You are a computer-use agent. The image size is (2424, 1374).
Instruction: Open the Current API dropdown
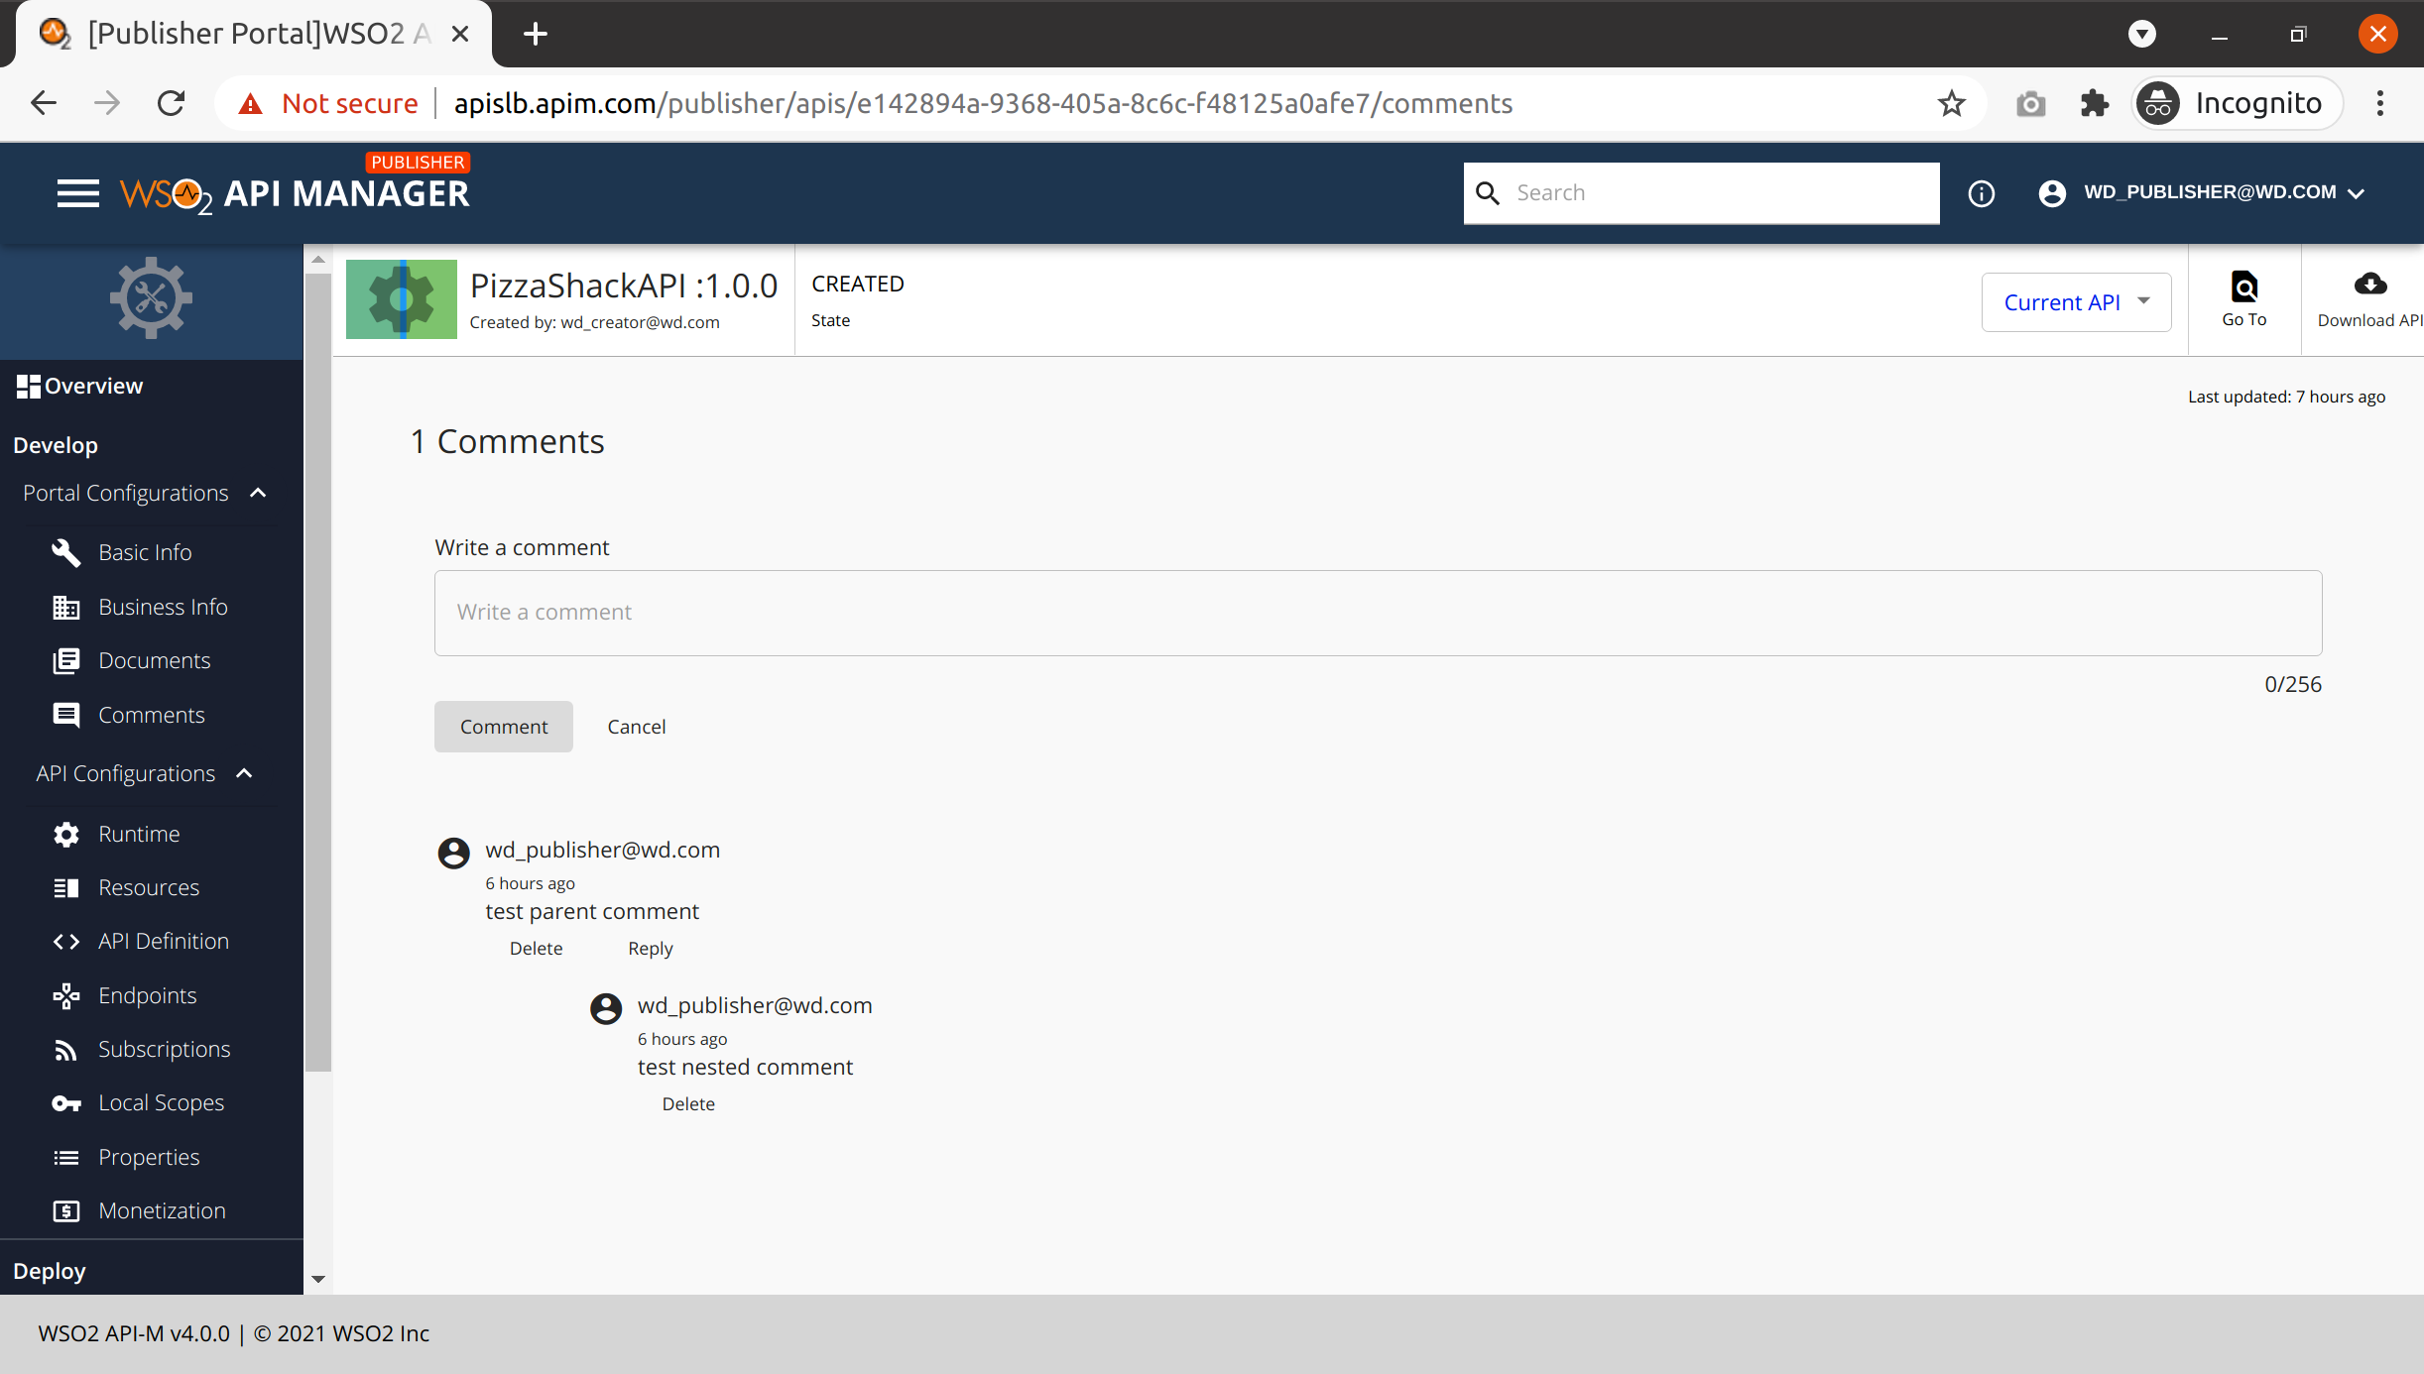click(2075, 301)
